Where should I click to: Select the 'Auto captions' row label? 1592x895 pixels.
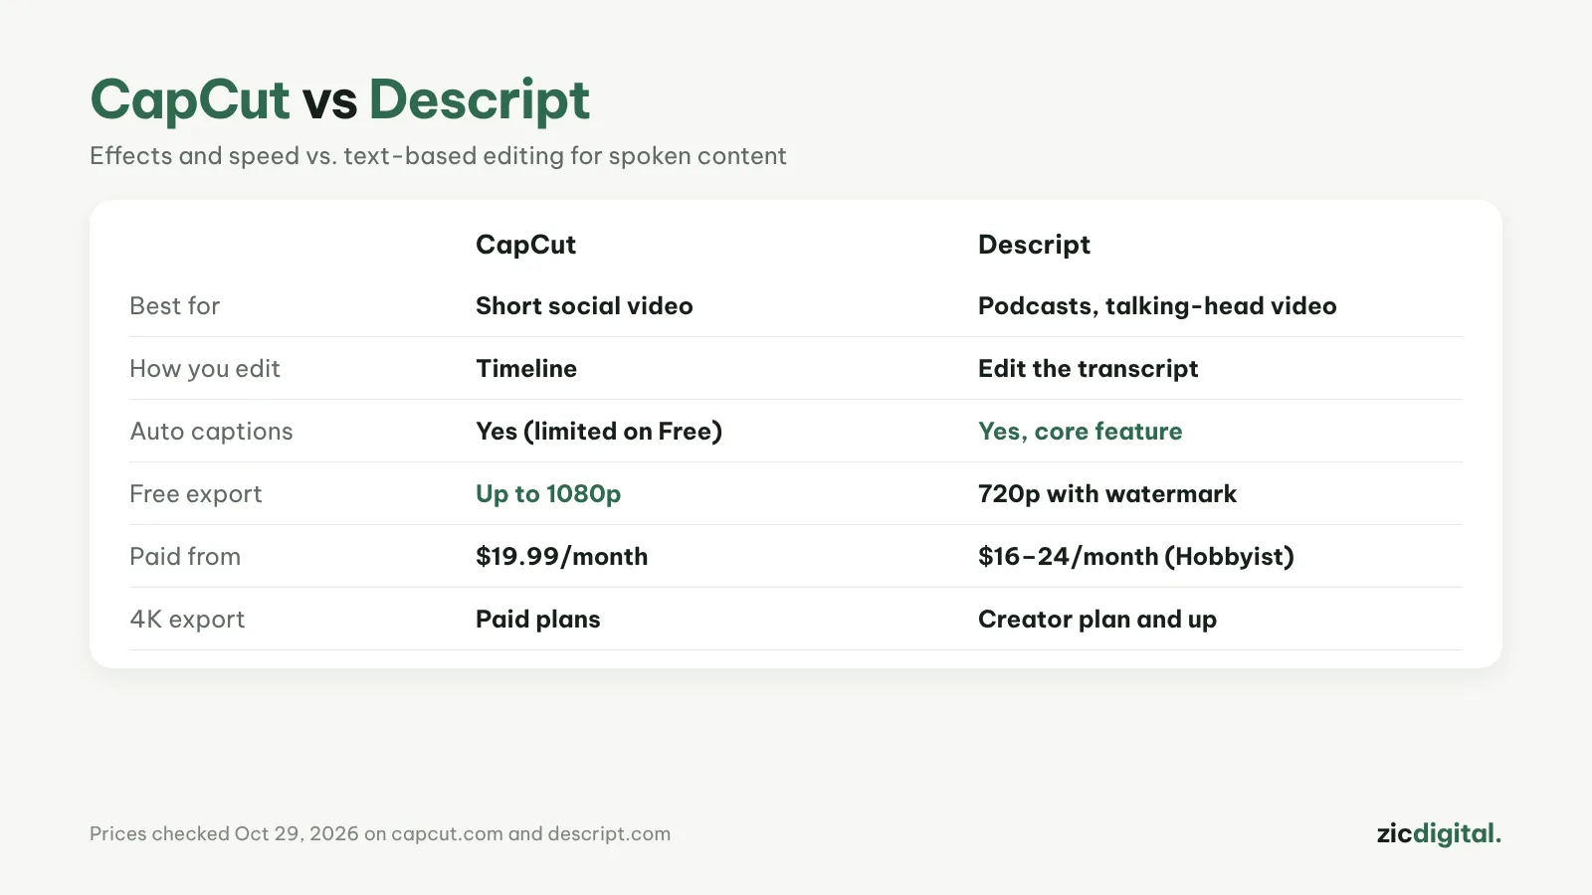pos(211,432)
